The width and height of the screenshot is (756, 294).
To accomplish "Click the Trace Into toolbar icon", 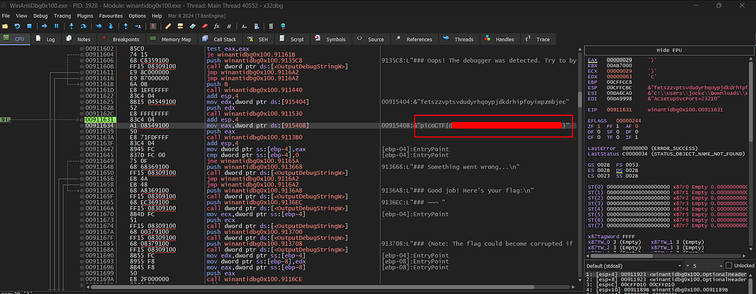I will [x=99, y=26].
